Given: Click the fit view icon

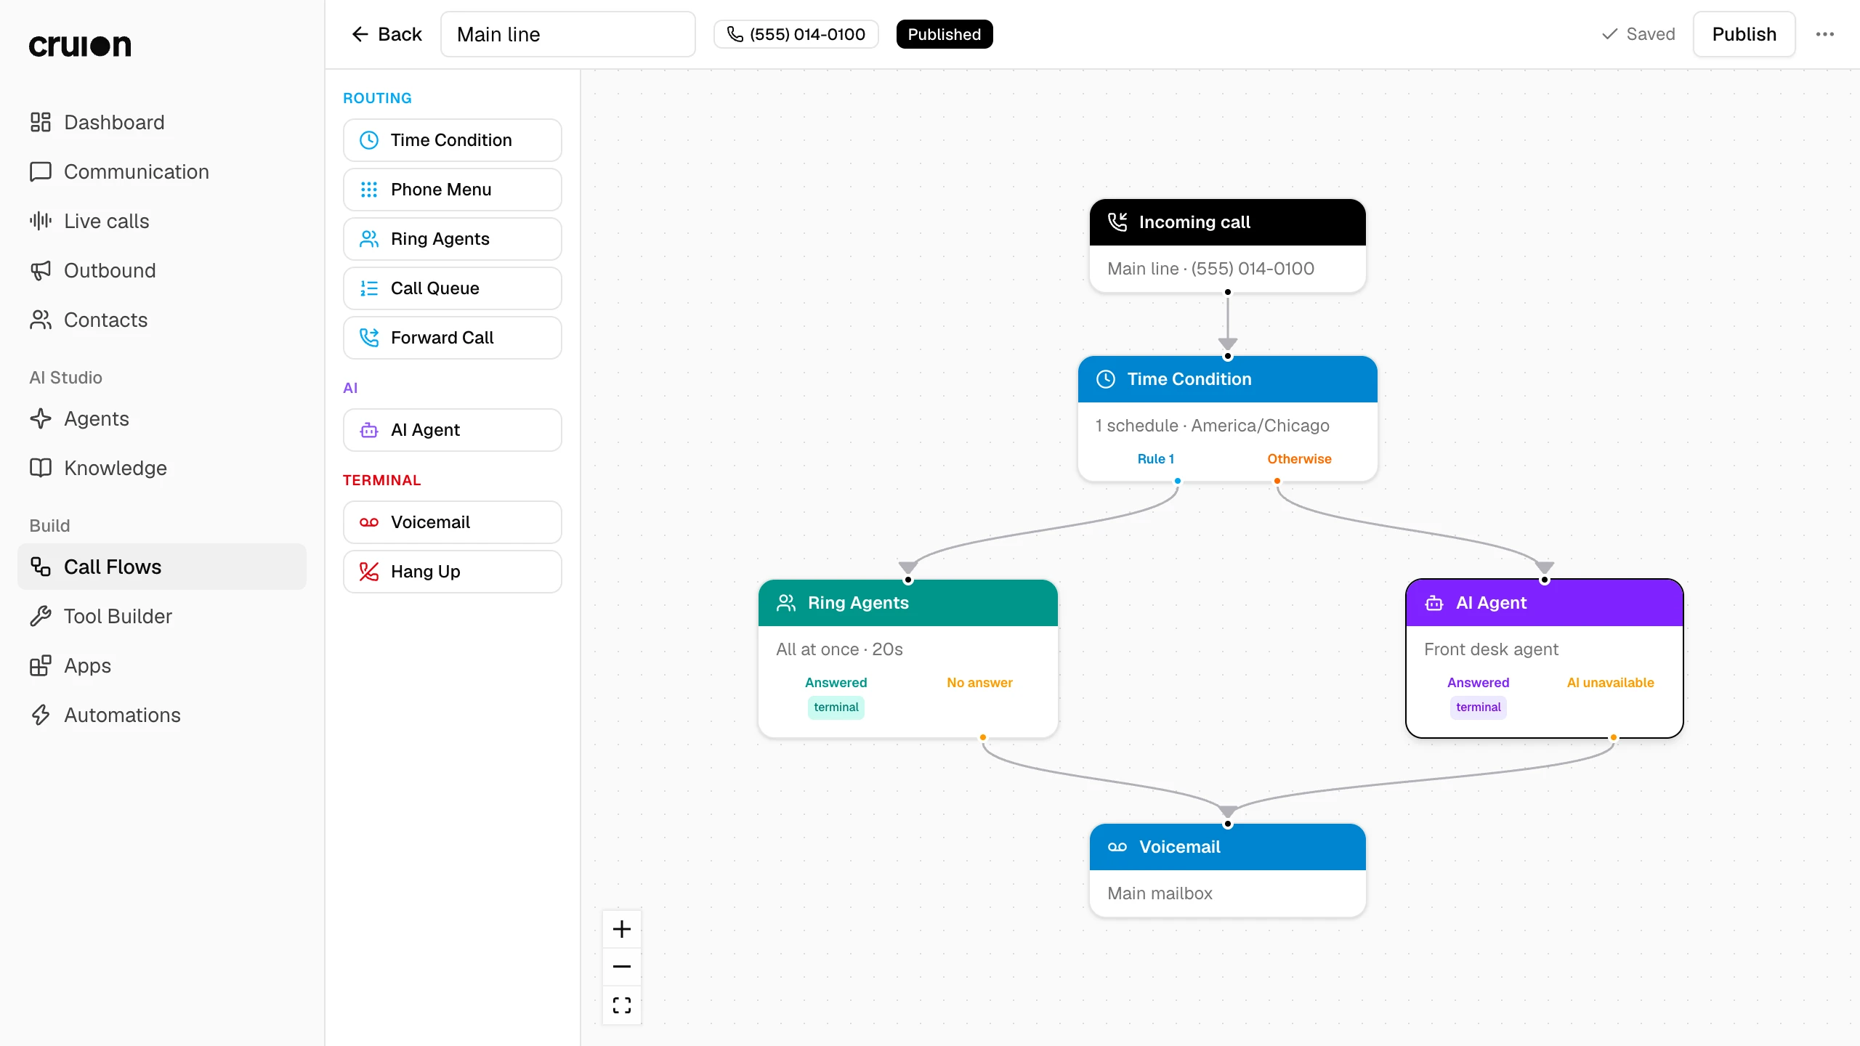Looking at the screenshot, I should point(622,1005).
